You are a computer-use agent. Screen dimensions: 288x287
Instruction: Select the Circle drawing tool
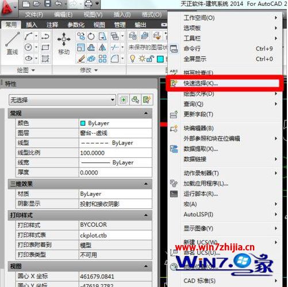pyautogui.click(x=29, y=47)
